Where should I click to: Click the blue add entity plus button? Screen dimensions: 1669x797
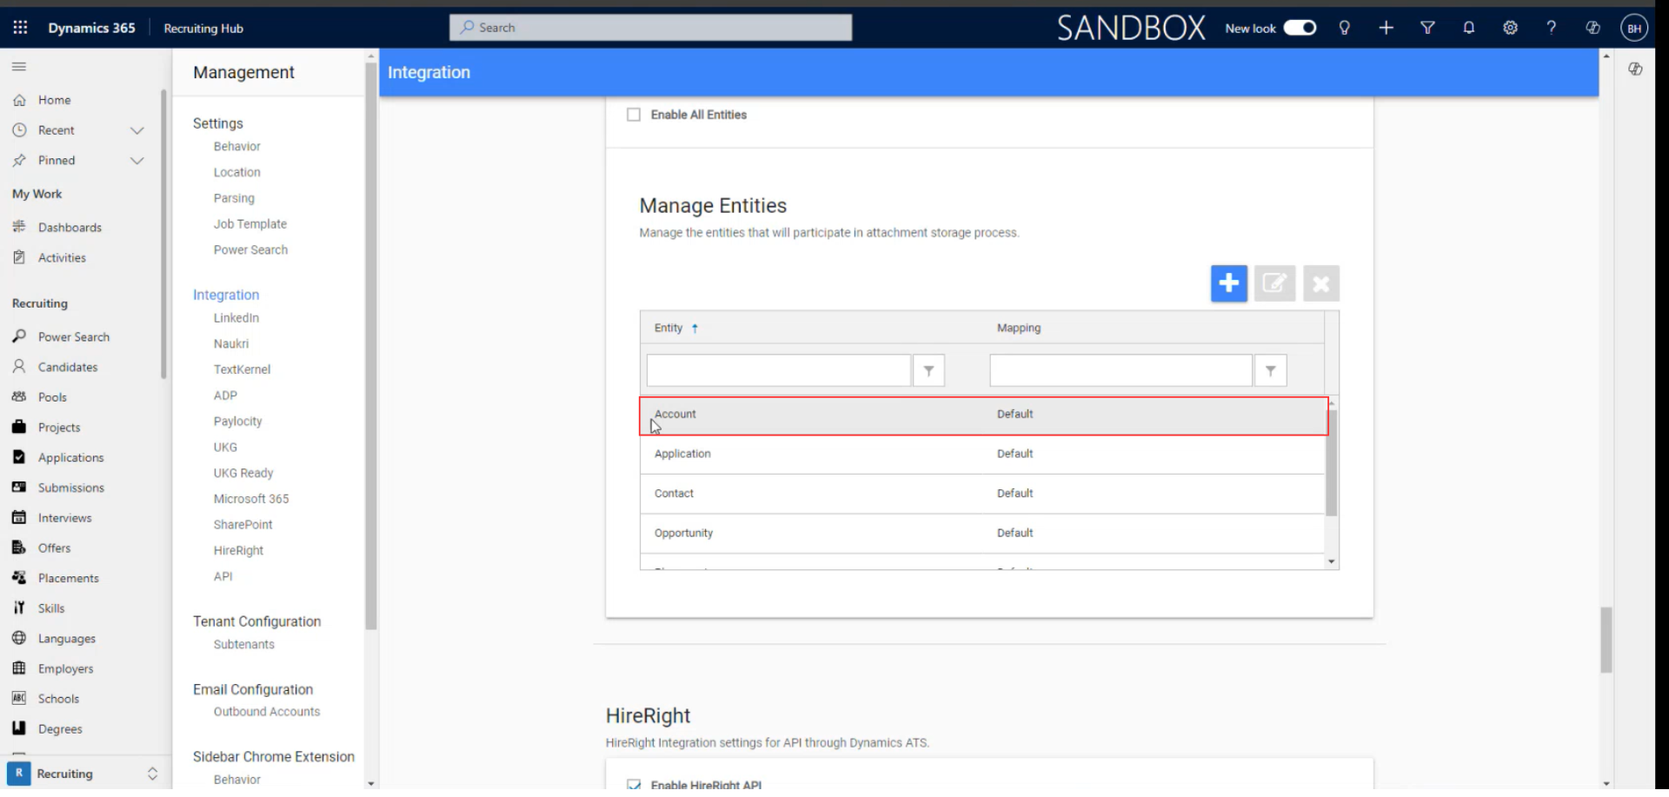tap(1228, 283)
